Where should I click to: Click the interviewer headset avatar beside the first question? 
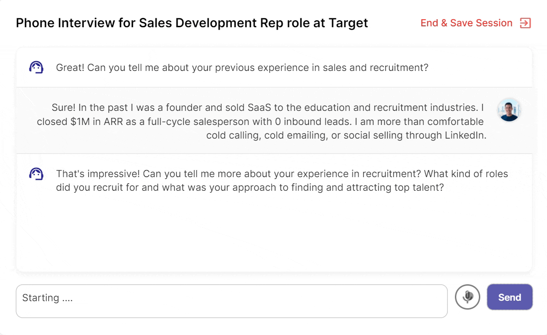click(36, 68)
